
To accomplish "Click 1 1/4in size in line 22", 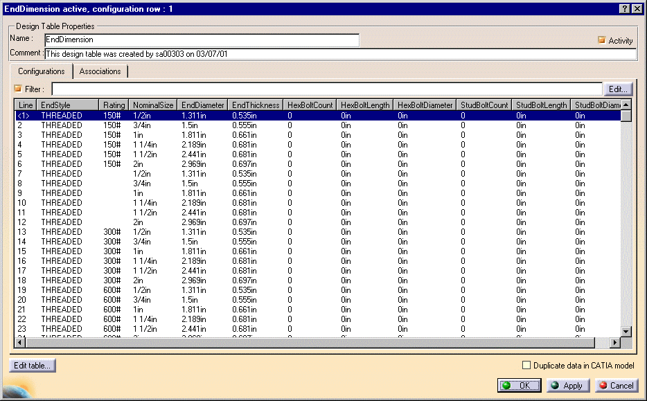I will pos(145,319).
